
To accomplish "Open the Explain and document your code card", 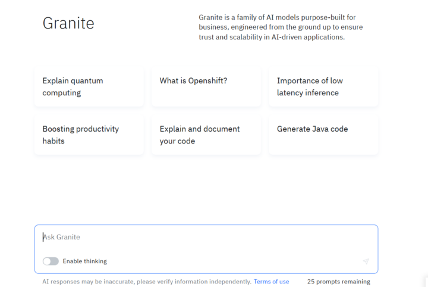I will (x=206, y=135).
